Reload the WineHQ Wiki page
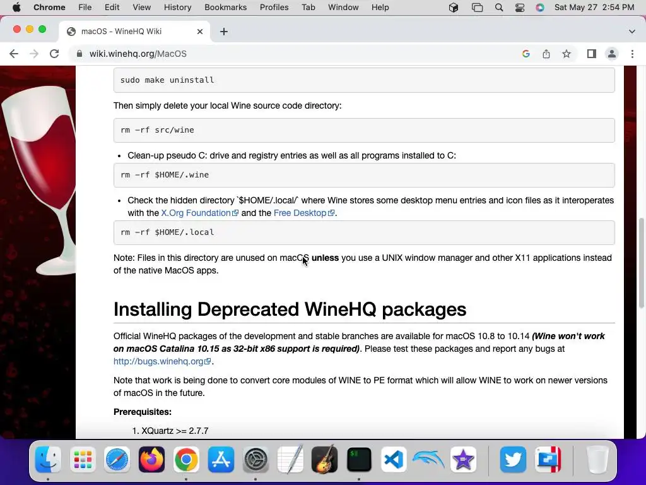 tap(54, 54)
